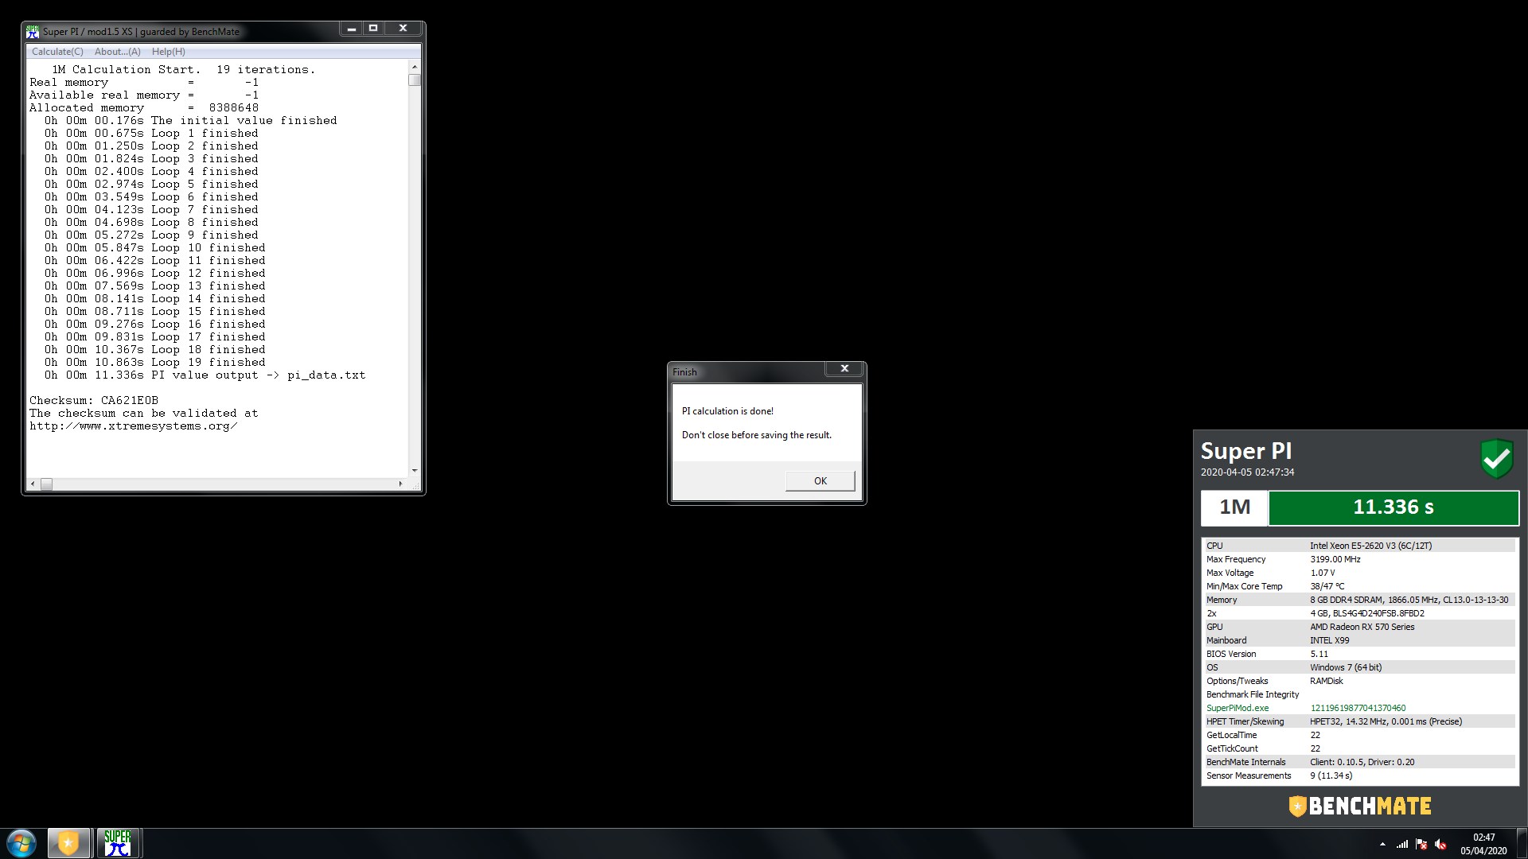
Task: Open BenchMate shield icon in the taskbar
Action: click(68, 843)
